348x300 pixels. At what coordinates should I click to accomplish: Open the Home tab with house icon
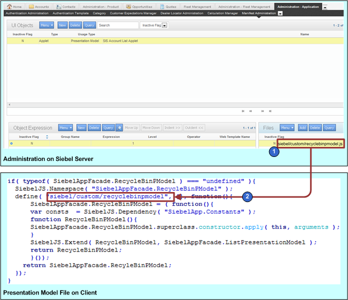(14, 7)
